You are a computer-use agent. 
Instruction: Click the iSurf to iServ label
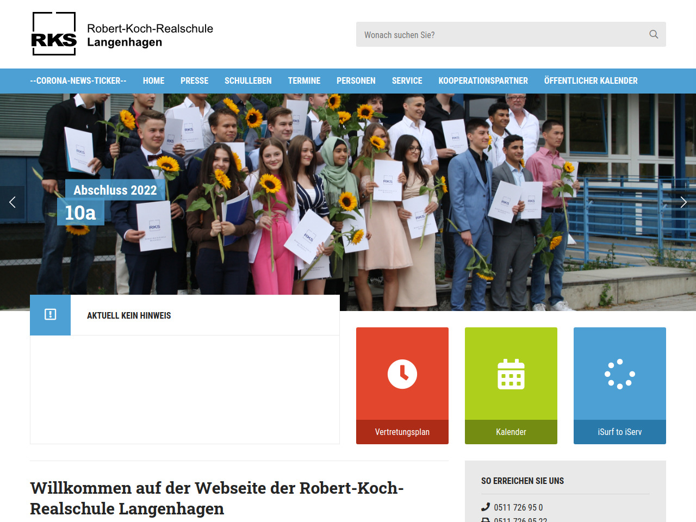coord(620,432)
